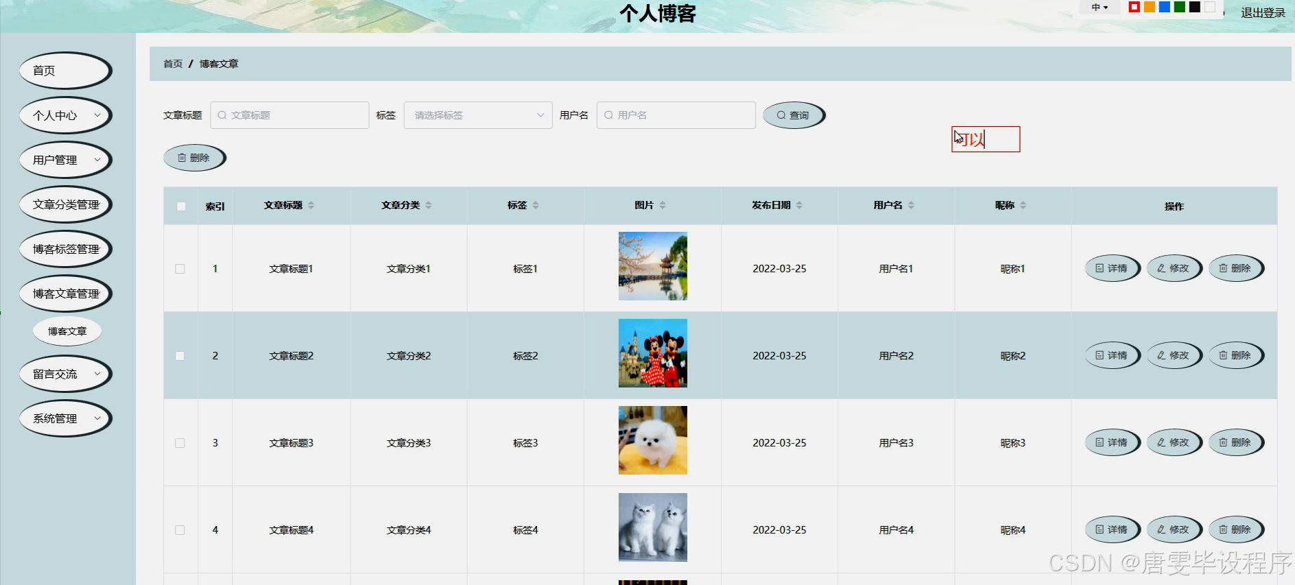Image resolution: width=1295 pixels, height=585 pixels.
Task: Pick the white color swatch
Action: pos(1209,7)
